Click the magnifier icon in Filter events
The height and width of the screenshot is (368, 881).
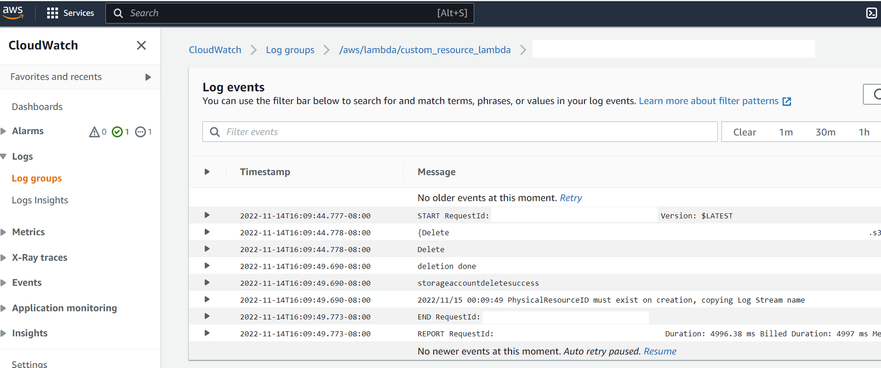click(x=215, y=132)
